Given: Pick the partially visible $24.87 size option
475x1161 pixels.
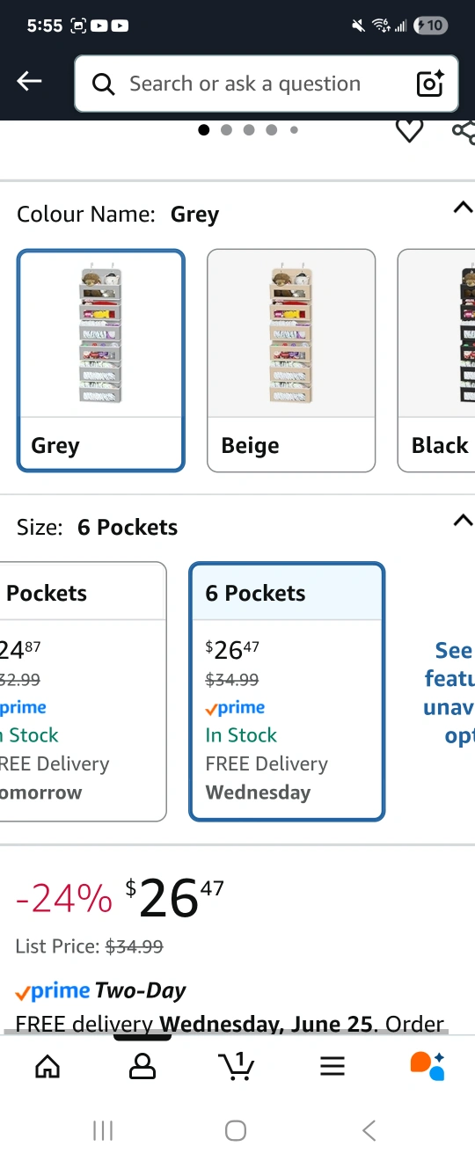Looking at the screenshot, I should (83, 691).
